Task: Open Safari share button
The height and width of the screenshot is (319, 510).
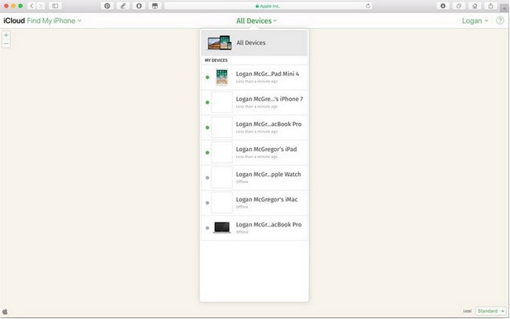Action: point(490,5)
